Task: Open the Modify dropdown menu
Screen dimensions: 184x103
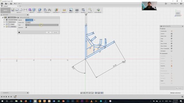Action: pos(40,12)
